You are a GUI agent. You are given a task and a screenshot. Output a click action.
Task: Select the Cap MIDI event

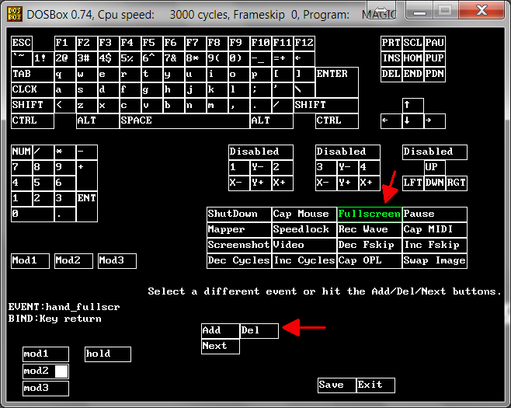435,230
